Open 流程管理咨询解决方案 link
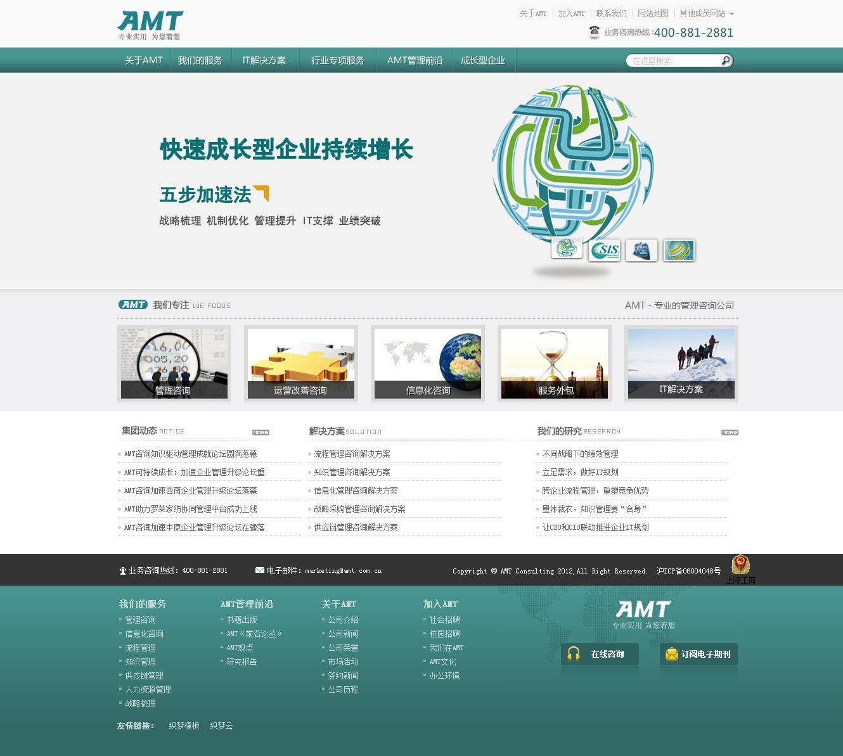843x756 pixels. 352,454
